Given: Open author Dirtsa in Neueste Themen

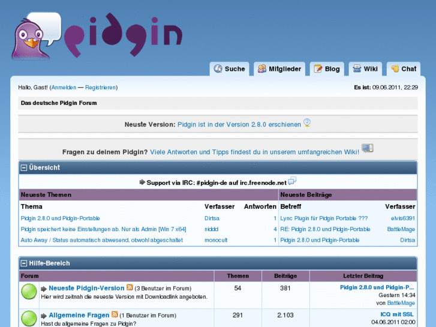Looking at the screenshot, I should coord(212,218).
